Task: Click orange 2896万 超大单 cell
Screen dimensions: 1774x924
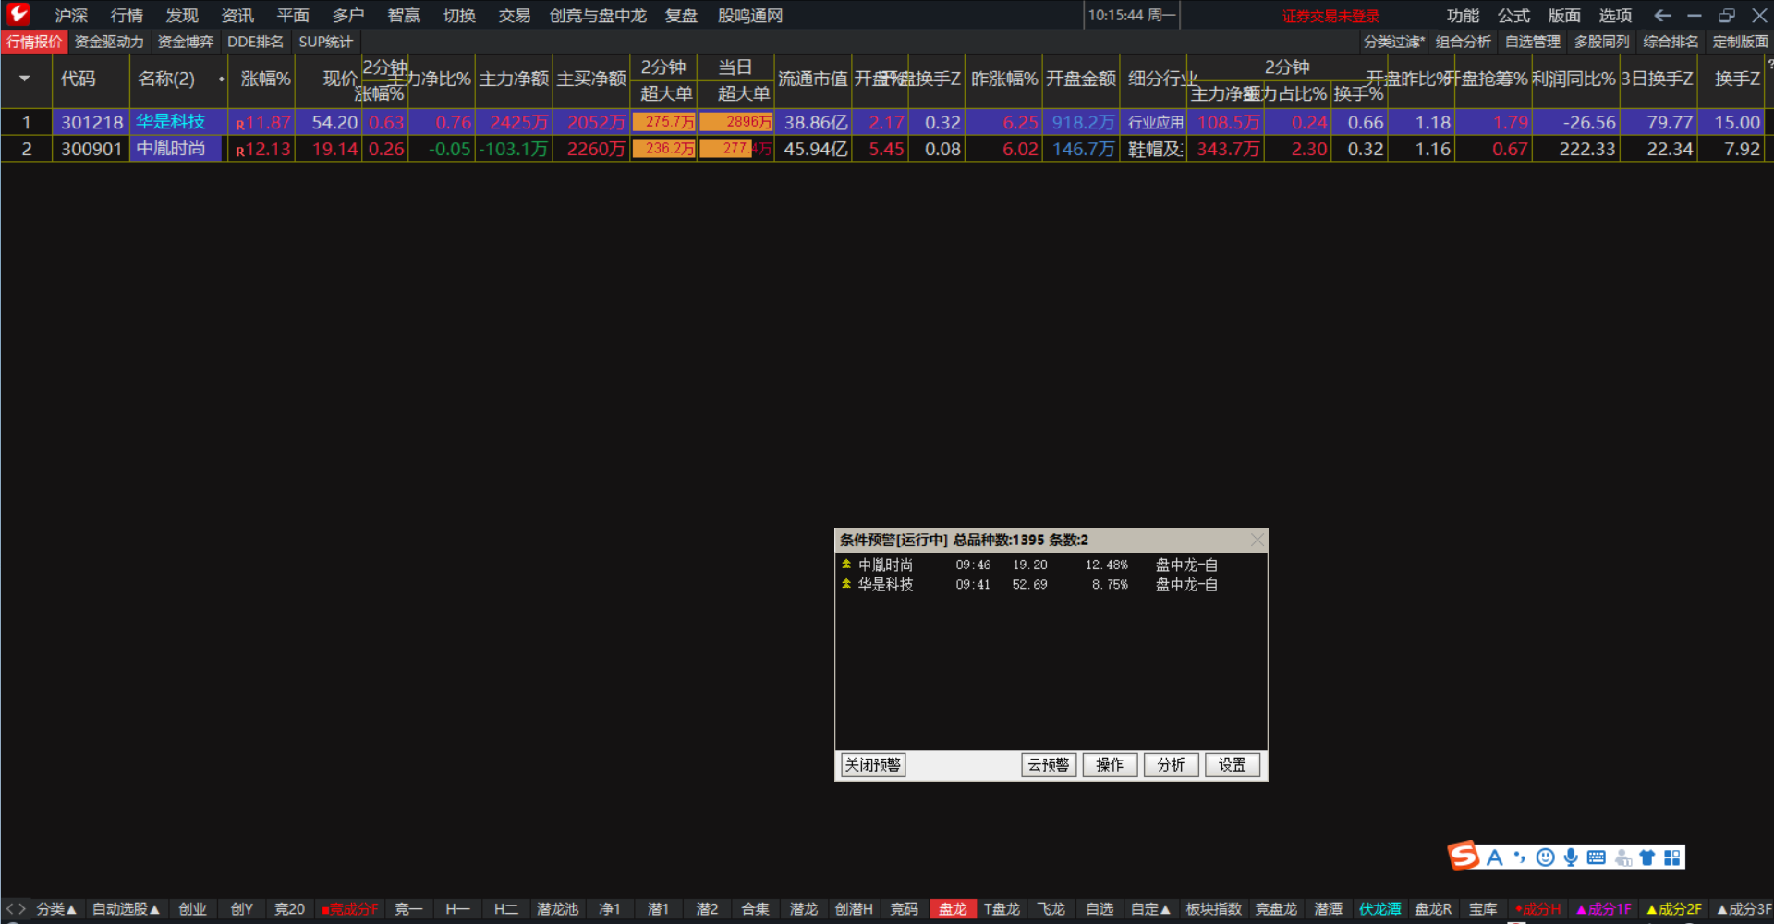Action: (x=736, y=122)
